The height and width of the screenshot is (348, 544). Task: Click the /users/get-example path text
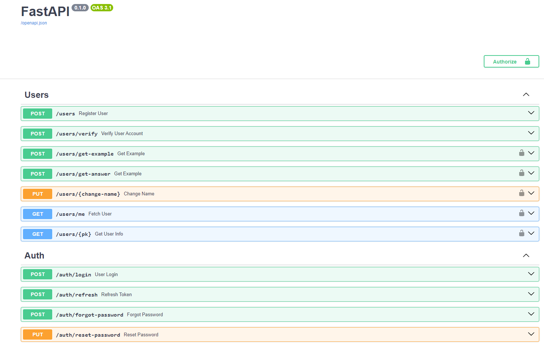(85, 154)
